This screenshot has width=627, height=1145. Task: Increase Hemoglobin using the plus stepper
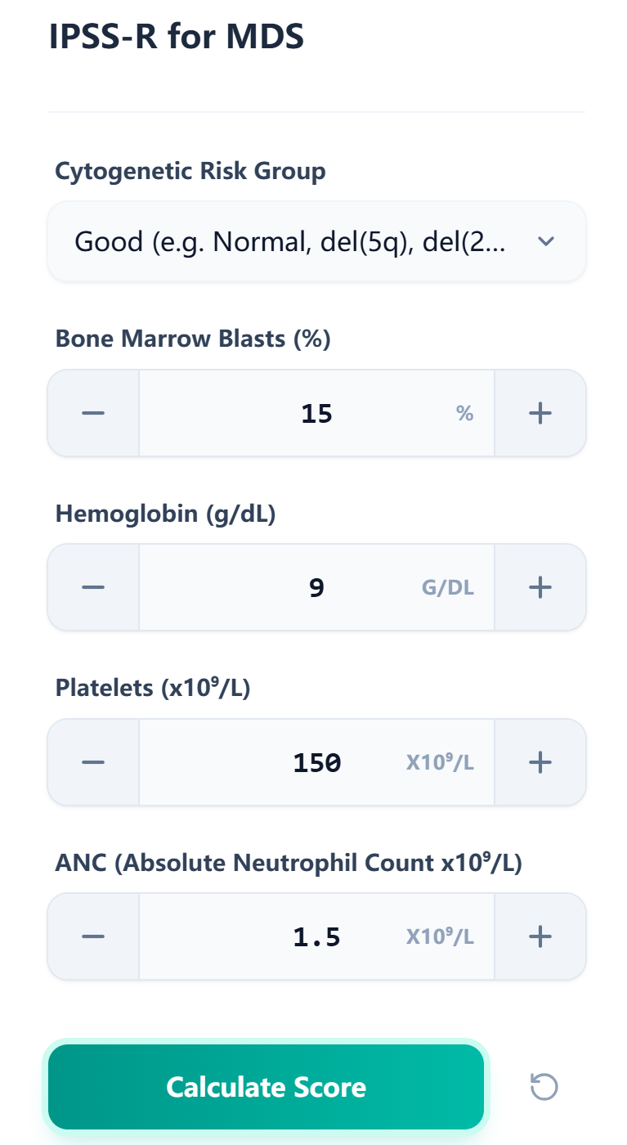[x=540, y=586]
